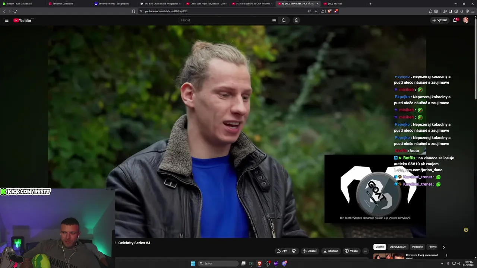Switch to Drake Late Night Playlist tab
Viewport: 477px width, 268px height.
(x=206, y=4)
